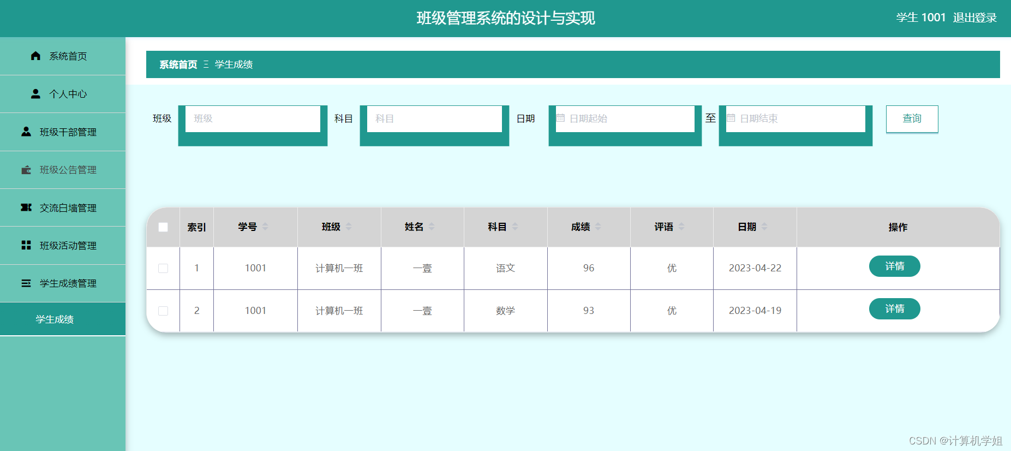This screenshot has width=1011, height=451.
Task: Click 退出登录 to log out
Action: pos(974,17)
